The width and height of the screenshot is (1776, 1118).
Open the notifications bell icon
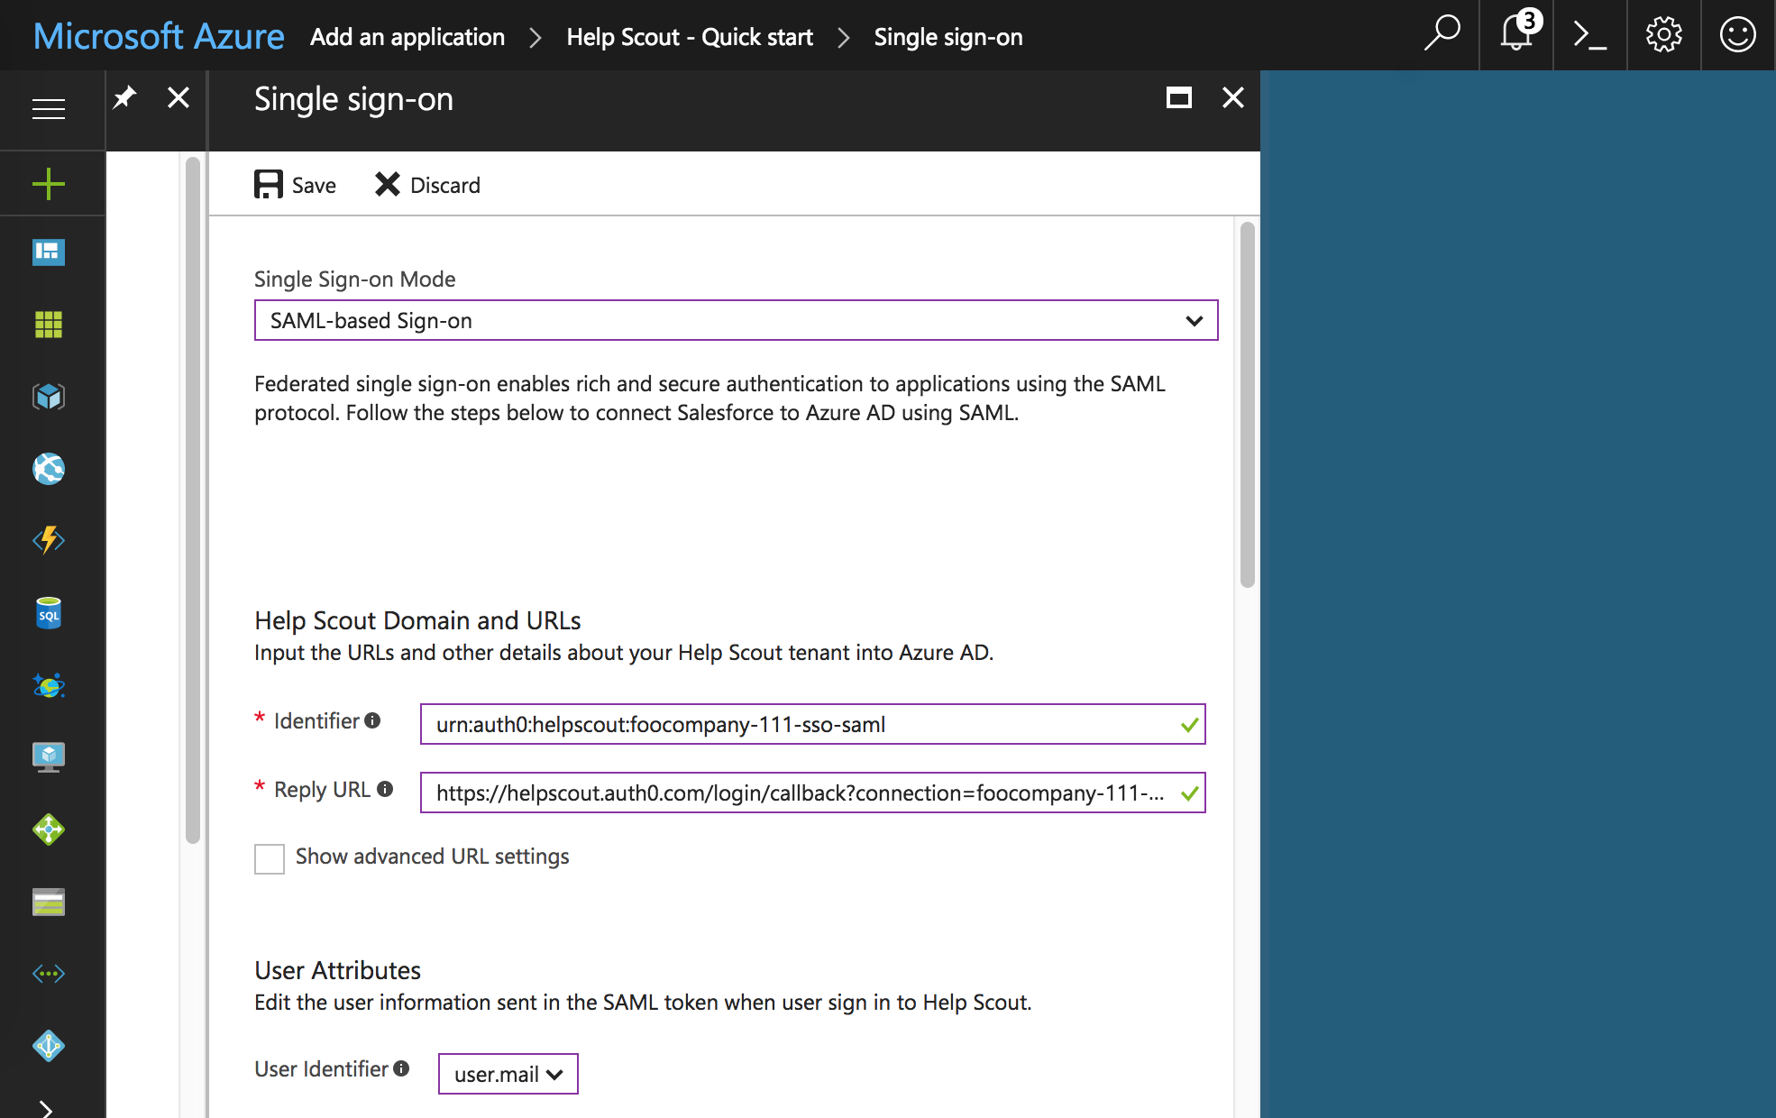tap(1517, 35)
